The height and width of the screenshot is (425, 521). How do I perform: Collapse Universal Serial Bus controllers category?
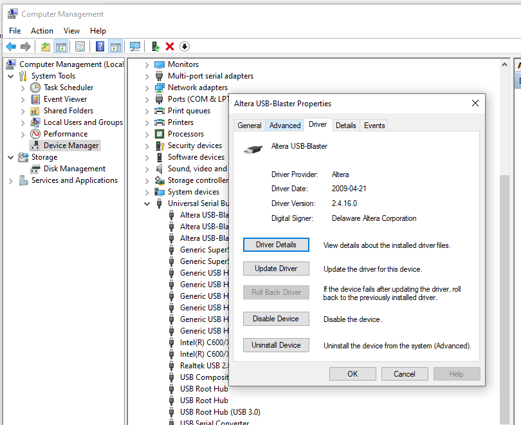pyautogui.click(x=147, y=203)
